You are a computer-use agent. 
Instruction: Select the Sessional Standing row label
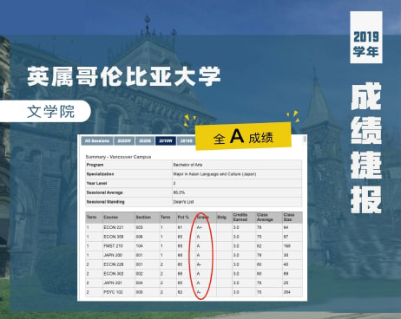point(105,202)
